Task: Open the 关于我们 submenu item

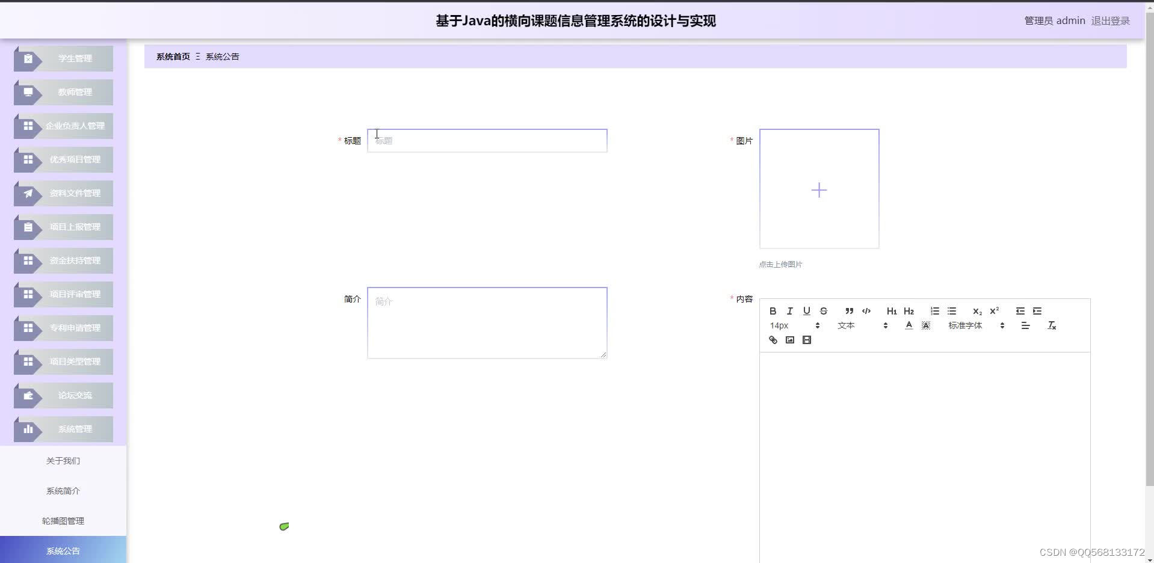Action: click(63, 461)
